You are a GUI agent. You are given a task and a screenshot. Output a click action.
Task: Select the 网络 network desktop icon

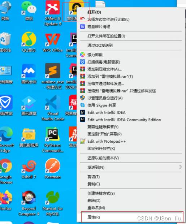click(x=5, y=8)
